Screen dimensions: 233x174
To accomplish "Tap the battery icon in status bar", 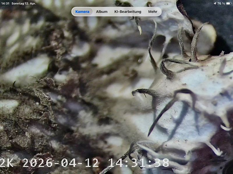I will (229, 3).
